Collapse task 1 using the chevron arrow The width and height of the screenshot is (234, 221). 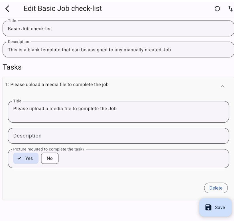pos(223,86)
